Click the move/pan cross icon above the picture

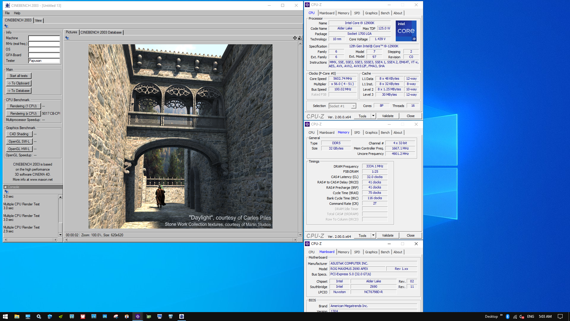point(295,38)
